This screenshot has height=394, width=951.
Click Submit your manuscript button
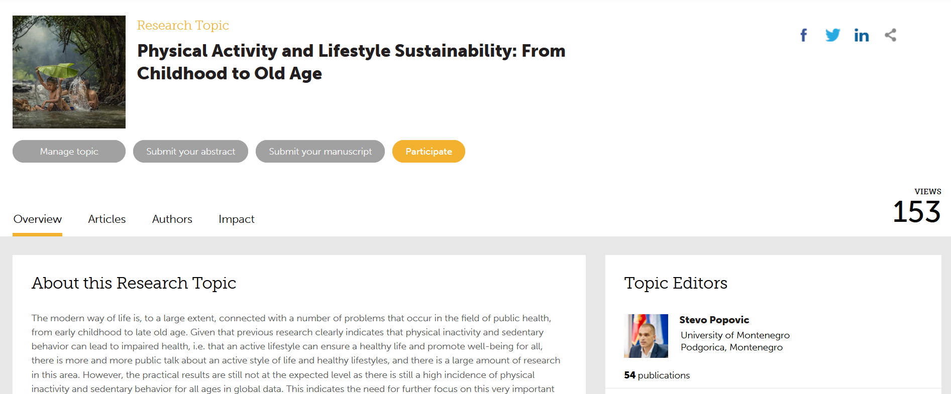point(320,151)
